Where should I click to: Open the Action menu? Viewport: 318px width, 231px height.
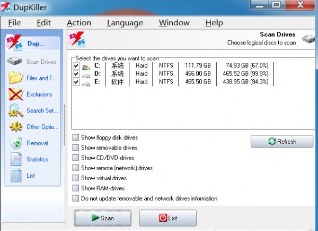click(x=78, y=23)
